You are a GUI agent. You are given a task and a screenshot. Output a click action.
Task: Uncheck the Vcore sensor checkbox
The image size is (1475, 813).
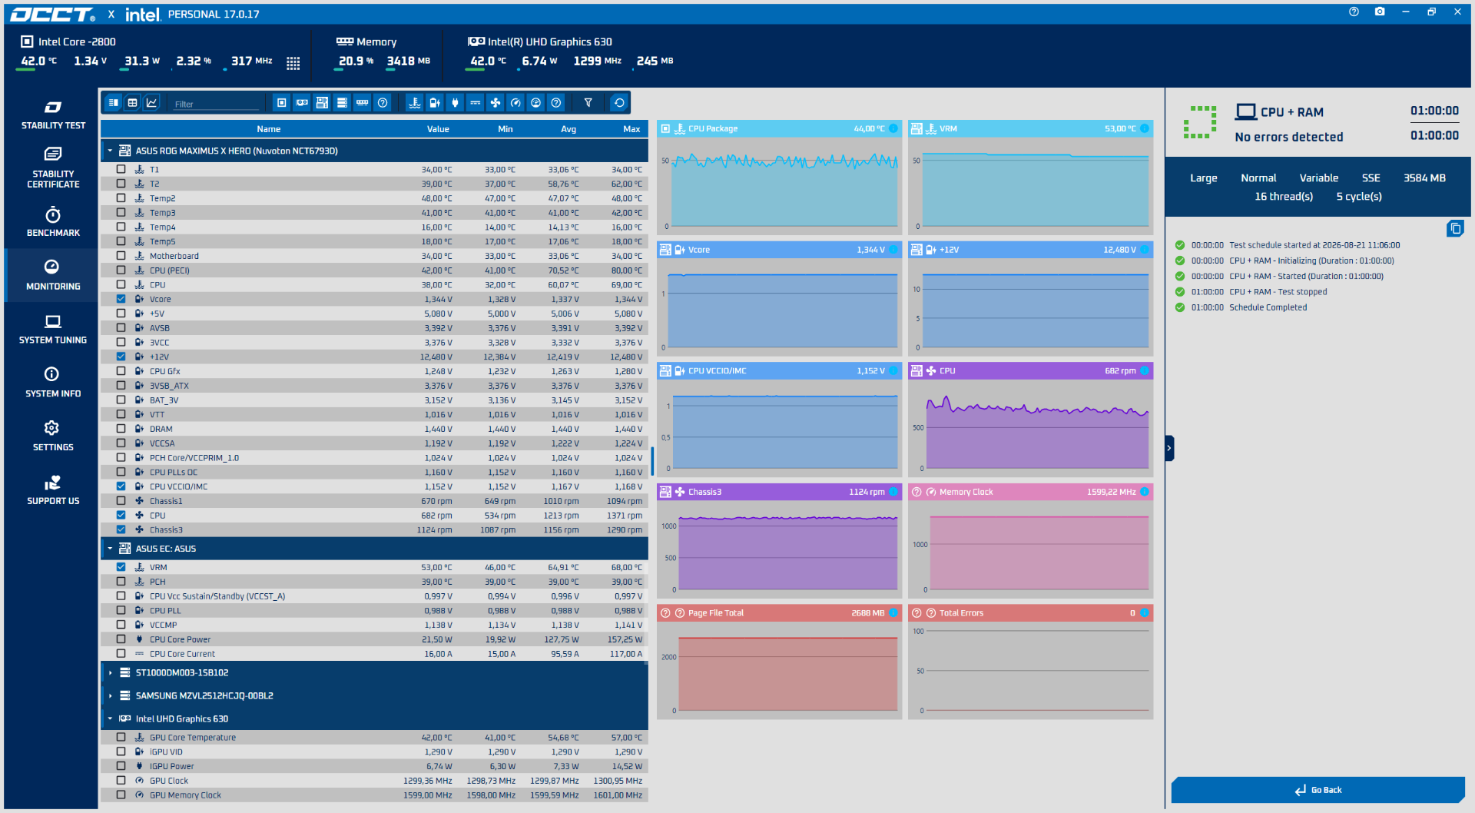pyautogui.click(x=121, y=299)
